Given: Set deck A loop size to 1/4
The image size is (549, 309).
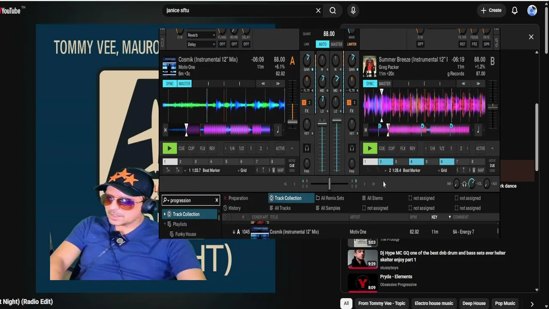Looking at the screenshot, I should click(232, 148).
